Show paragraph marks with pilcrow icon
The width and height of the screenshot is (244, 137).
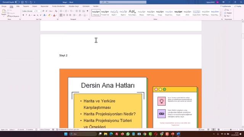tap(87, 11)
